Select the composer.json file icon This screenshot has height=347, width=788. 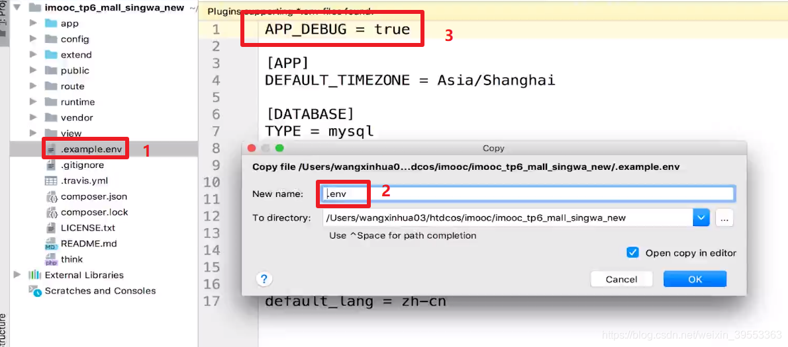pos(51,196)
